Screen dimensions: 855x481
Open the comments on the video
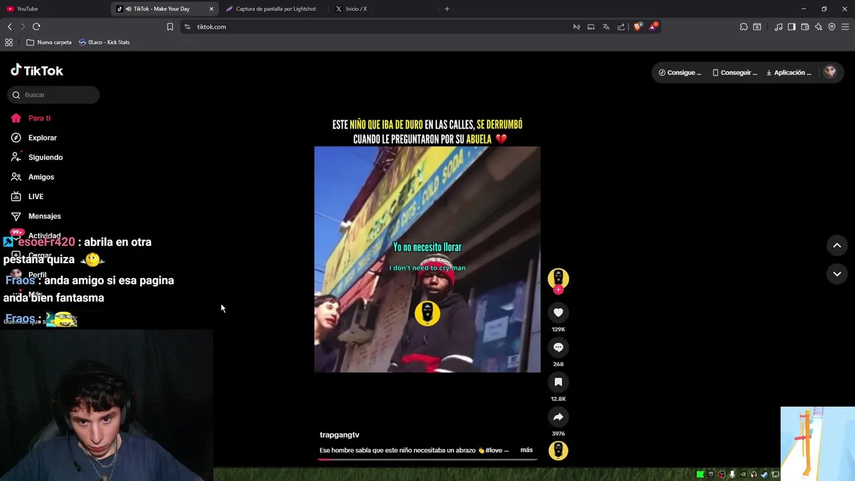pos(558,347)
